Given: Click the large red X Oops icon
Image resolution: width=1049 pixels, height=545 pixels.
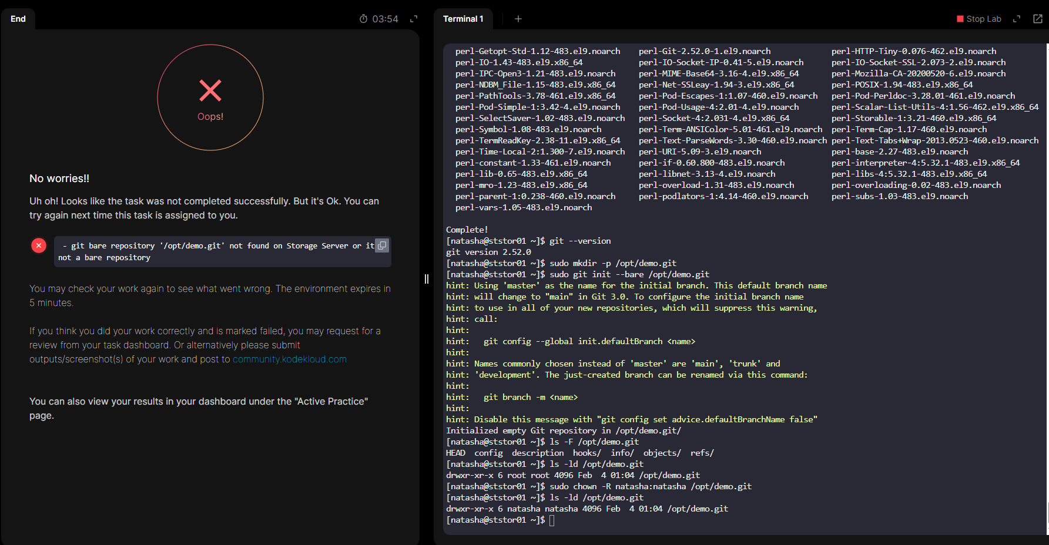Looking at the screenshot, I should point(210,91).
